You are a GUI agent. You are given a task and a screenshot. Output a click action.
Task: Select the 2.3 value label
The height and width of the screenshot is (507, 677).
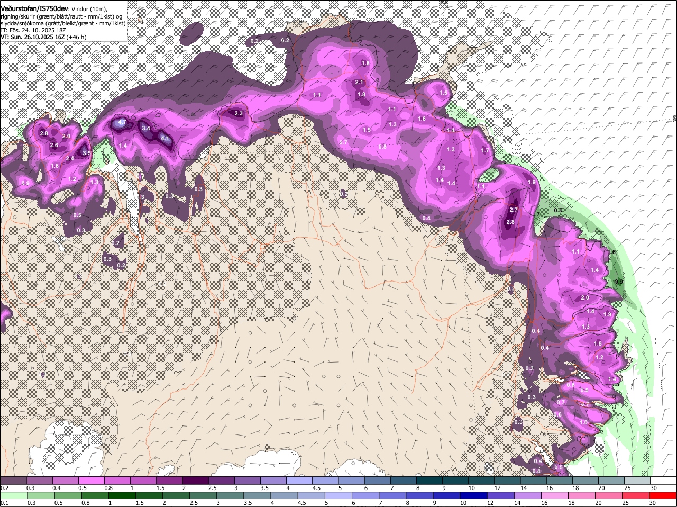(x=238, y=113)
